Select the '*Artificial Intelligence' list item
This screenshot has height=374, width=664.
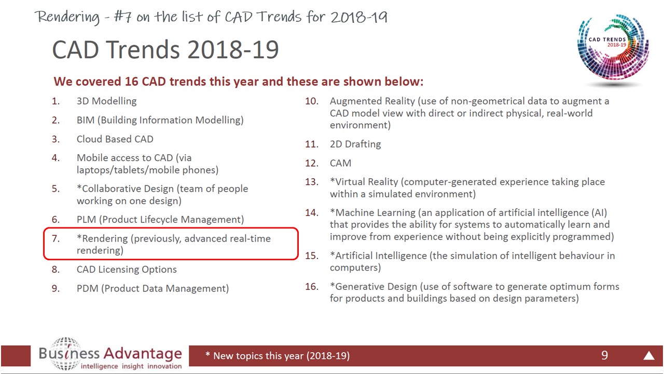[473, 261]
